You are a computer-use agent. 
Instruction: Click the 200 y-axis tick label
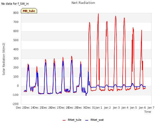(x=16, y=68)
